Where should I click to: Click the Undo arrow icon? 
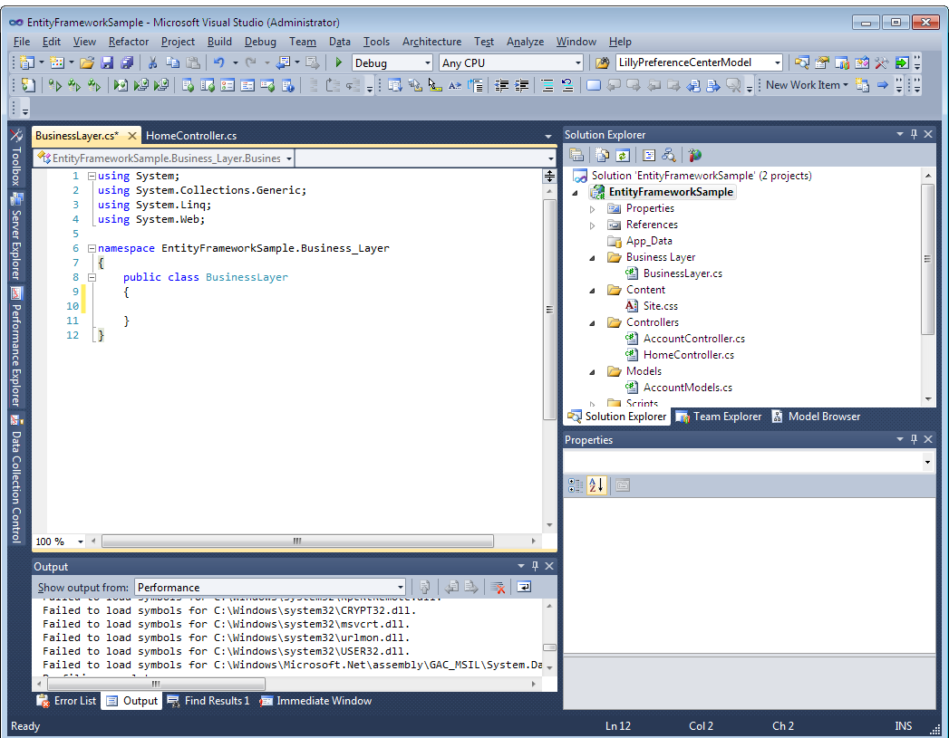point(218,62)
